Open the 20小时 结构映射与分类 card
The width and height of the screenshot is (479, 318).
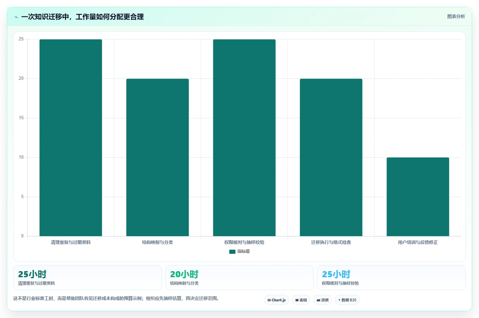click(x=239, y=278)
